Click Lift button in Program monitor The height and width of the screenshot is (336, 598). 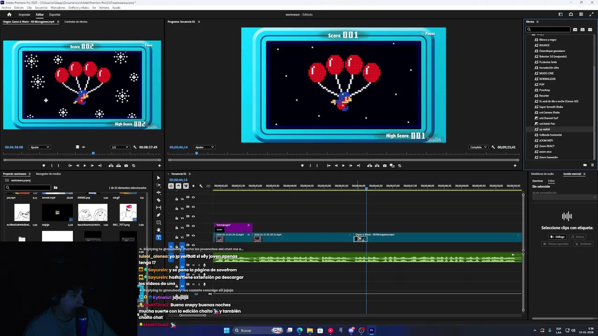(370, 166)
